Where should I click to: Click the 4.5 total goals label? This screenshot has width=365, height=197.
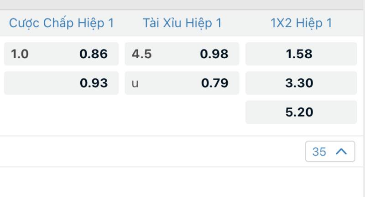(x=141, y=54)
